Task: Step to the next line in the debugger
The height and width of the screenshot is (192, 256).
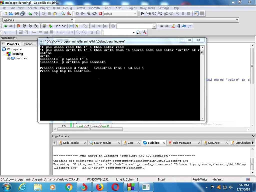Action: [154, 13]
